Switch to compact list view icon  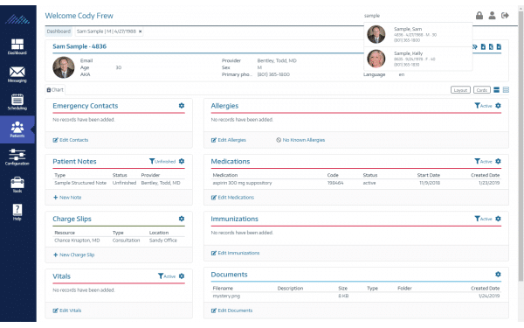click(506, 90)
